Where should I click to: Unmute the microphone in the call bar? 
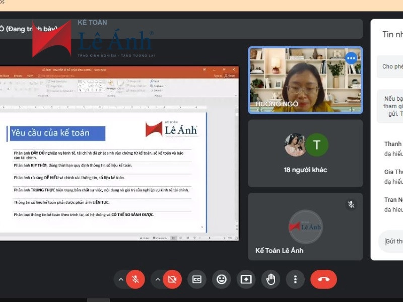[135, 279]
